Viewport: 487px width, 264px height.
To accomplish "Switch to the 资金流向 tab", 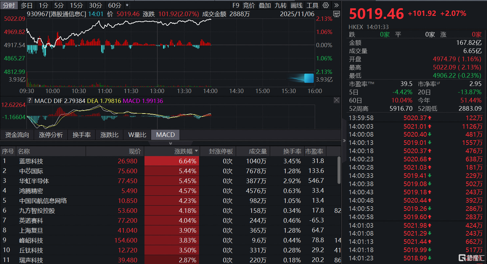I will [x=17, y=135].
